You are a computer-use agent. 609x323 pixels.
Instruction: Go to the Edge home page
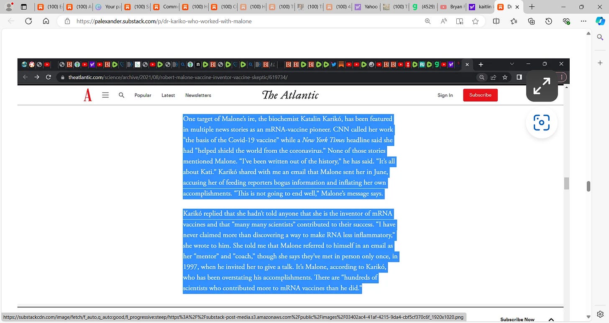tap(46, 21)
